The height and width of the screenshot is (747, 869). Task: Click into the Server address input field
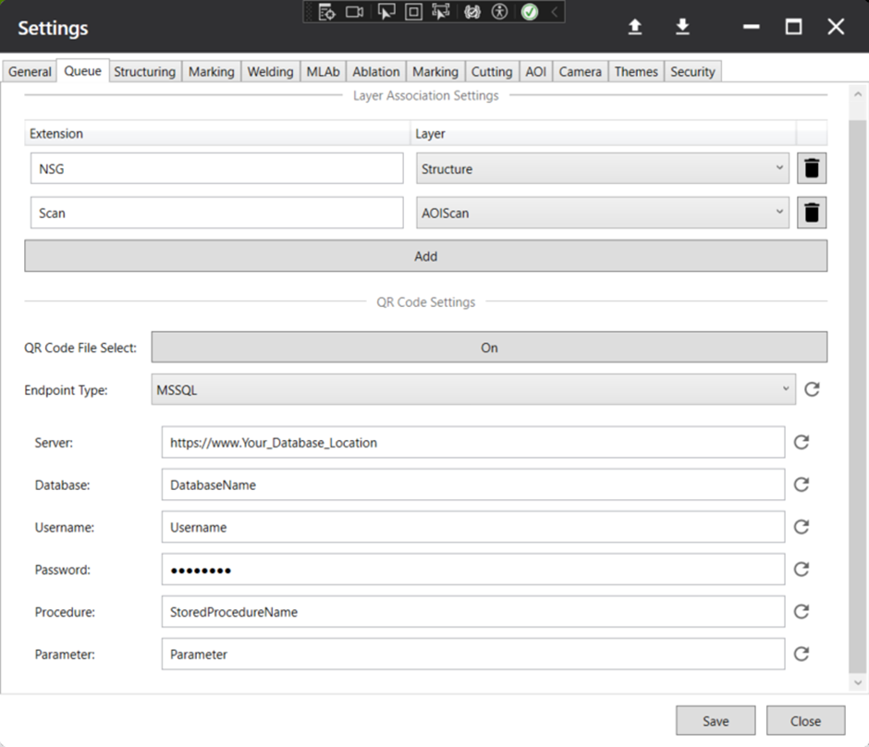(x=473, y=442)
